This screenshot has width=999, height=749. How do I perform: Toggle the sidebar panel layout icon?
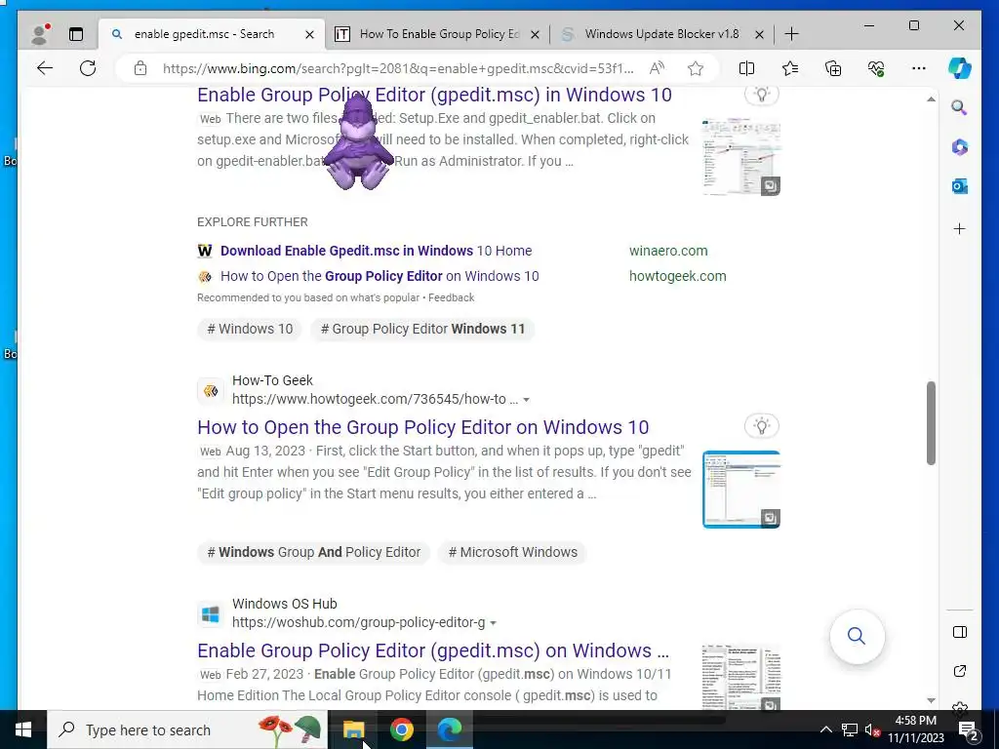[960, 632]
